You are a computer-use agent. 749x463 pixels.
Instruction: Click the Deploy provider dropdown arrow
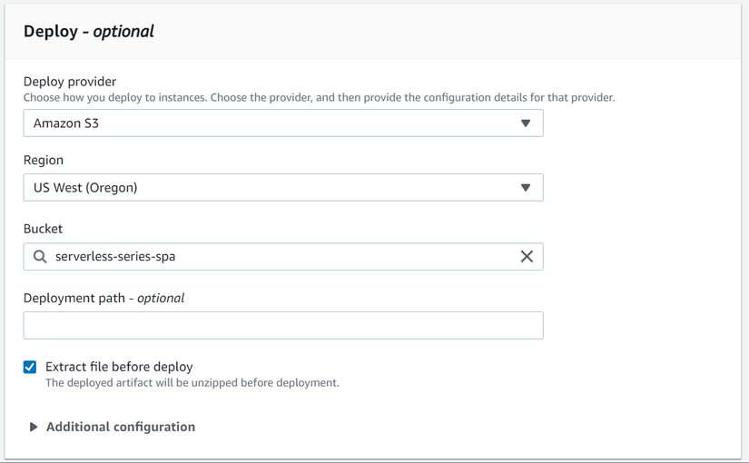(x=526, y=123)
